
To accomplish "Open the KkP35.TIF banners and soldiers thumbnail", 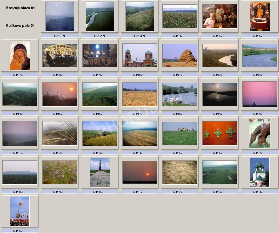I will point(20,211).
